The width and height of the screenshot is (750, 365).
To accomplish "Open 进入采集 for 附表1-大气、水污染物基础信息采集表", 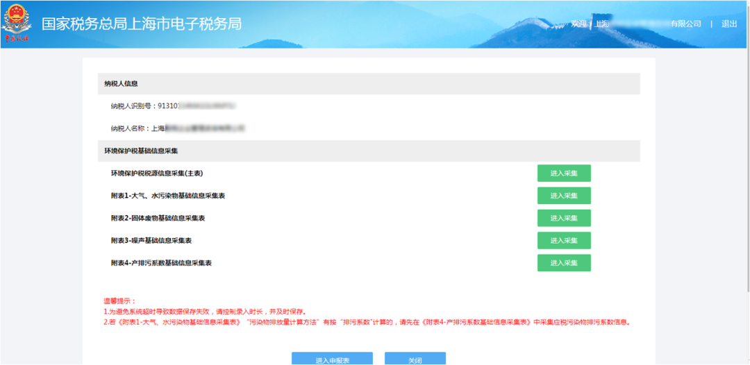I will click(564, 196).
